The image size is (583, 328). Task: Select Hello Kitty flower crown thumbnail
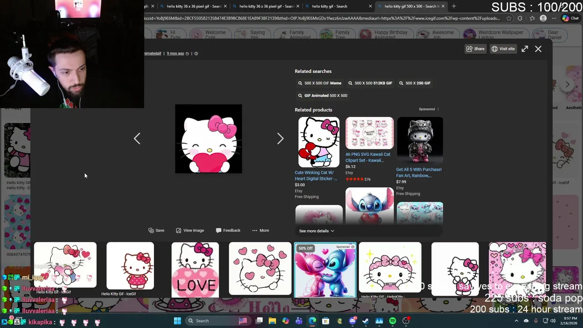(x=390, y=267)
